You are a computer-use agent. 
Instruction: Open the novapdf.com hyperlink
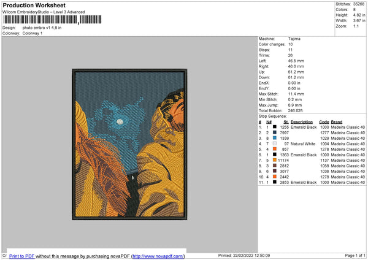158,256
